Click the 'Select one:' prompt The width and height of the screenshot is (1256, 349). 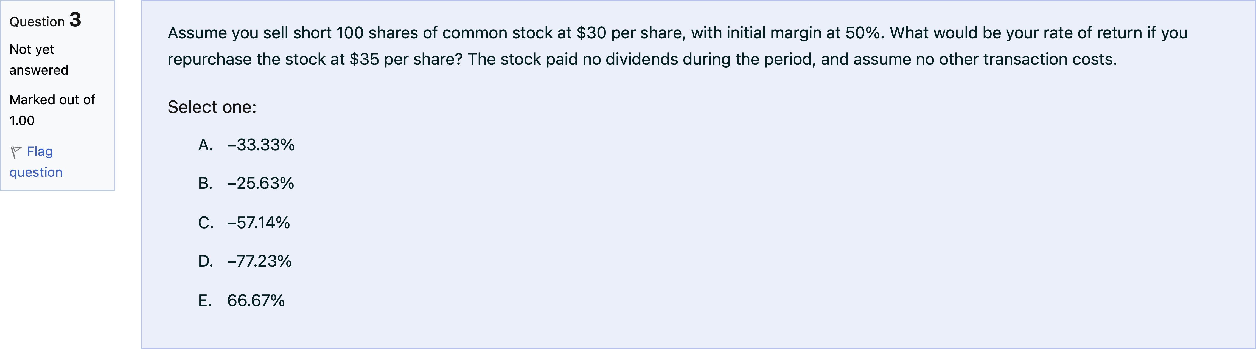point(212,107)
